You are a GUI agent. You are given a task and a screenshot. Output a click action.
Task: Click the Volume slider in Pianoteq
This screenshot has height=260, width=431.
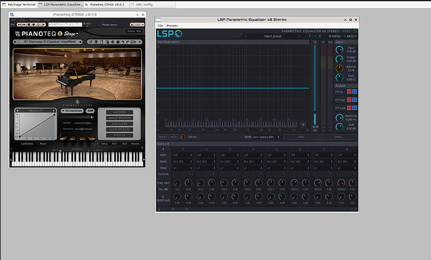point(83,123)
